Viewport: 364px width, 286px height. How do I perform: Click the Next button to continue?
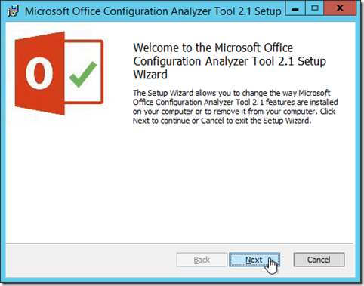254,260
